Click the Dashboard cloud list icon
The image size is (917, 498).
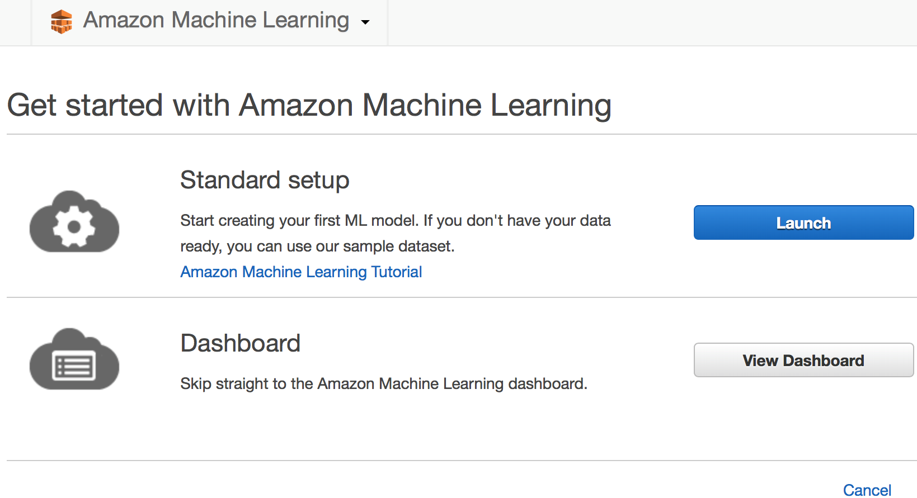(x=74, y=361)
